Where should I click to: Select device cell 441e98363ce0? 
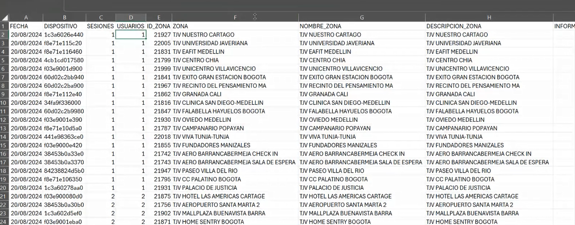[64, 137]
